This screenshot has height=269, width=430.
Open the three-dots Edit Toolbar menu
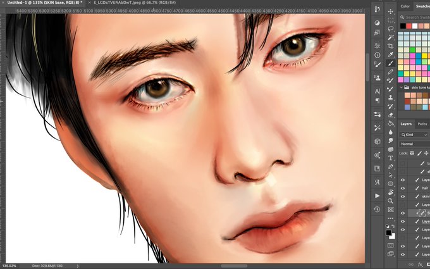391,218
